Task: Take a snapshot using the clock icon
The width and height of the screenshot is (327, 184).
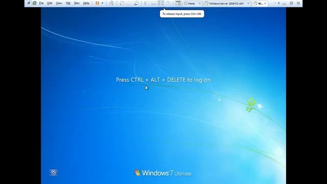Action: 122,3
